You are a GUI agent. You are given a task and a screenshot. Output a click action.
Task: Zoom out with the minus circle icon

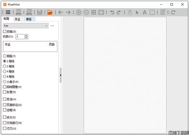tap(86, 12)
